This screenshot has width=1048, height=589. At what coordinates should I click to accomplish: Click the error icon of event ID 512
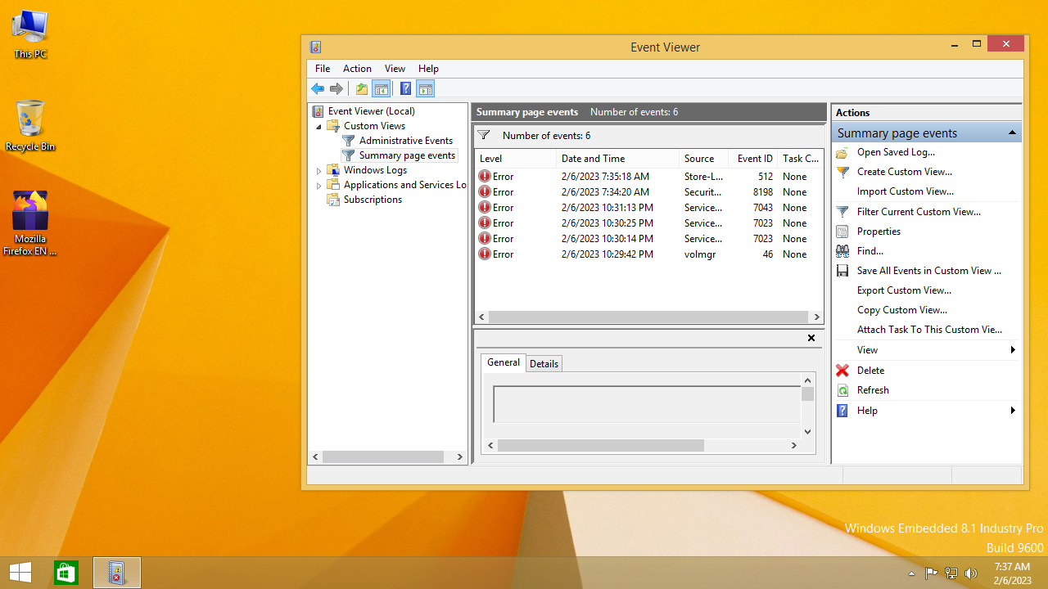[x=485, y=177]
